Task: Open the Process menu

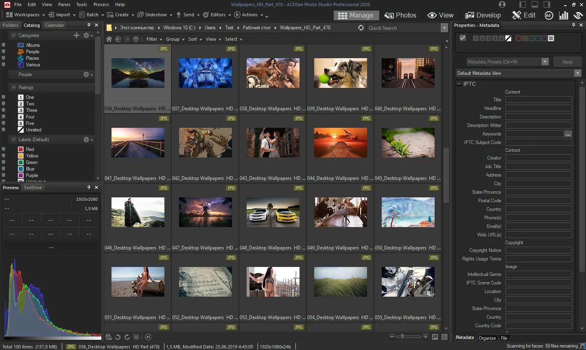Action: 101,4
